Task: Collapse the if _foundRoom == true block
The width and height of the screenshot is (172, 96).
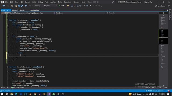Action: [x=8, y=37]
